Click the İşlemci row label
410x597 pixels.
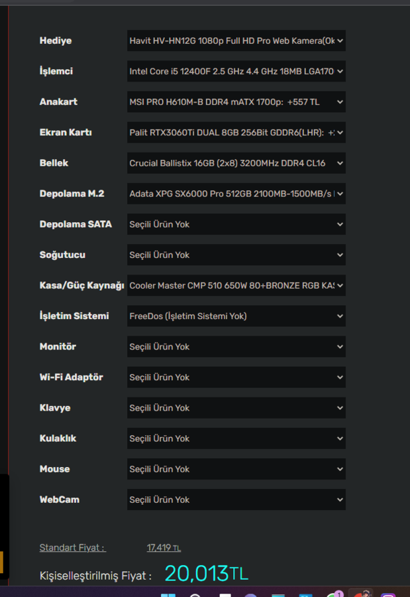point(56,71)
